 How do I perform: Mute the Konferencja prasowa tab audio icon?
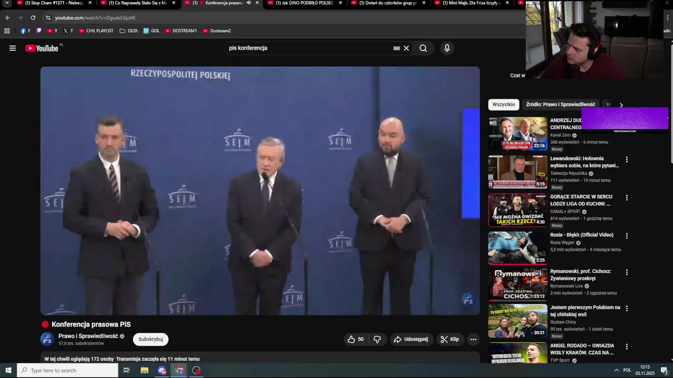coord(249,3)
